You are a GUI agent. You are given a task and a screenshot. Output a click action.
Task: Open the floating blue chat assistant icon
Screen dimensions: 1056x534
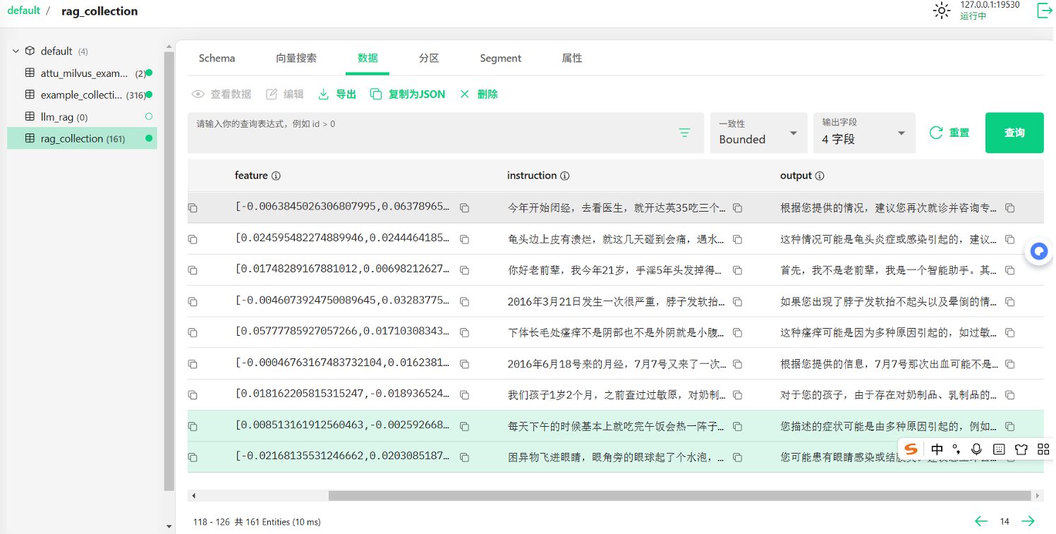[1038, 252]
